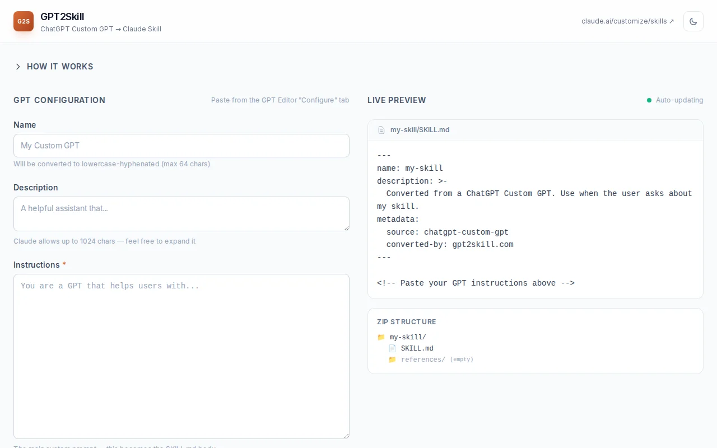Click the Description resize handle corner
This screenshot has height=448, width=717.
tap(346, 228)
